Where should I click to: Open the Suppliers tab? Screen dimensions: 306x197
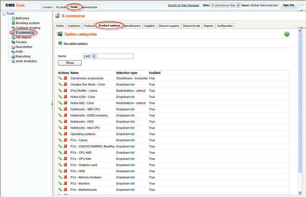150,26
